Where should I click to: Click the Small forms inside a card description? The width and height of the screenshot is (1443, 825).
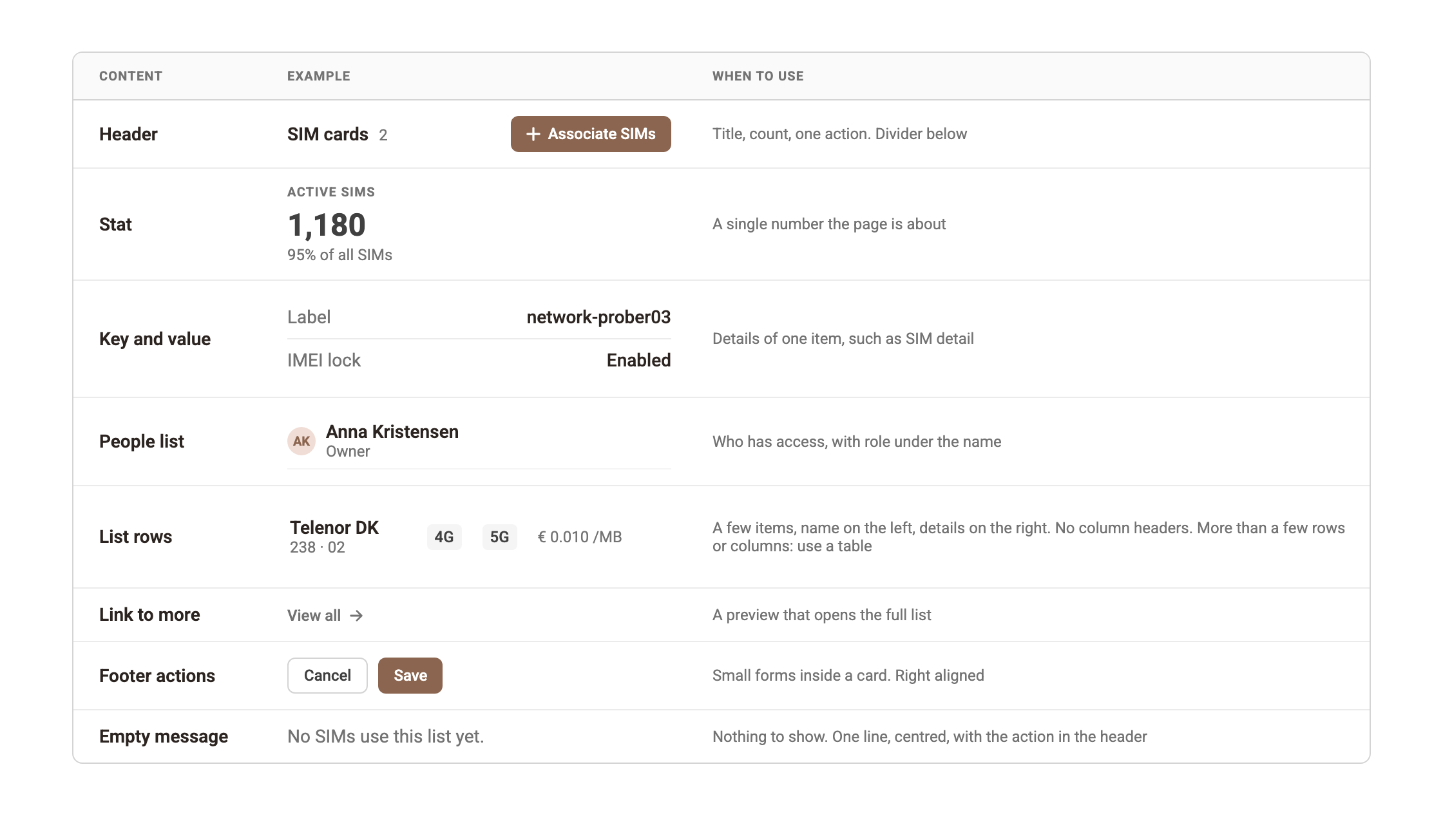[848, 676]
